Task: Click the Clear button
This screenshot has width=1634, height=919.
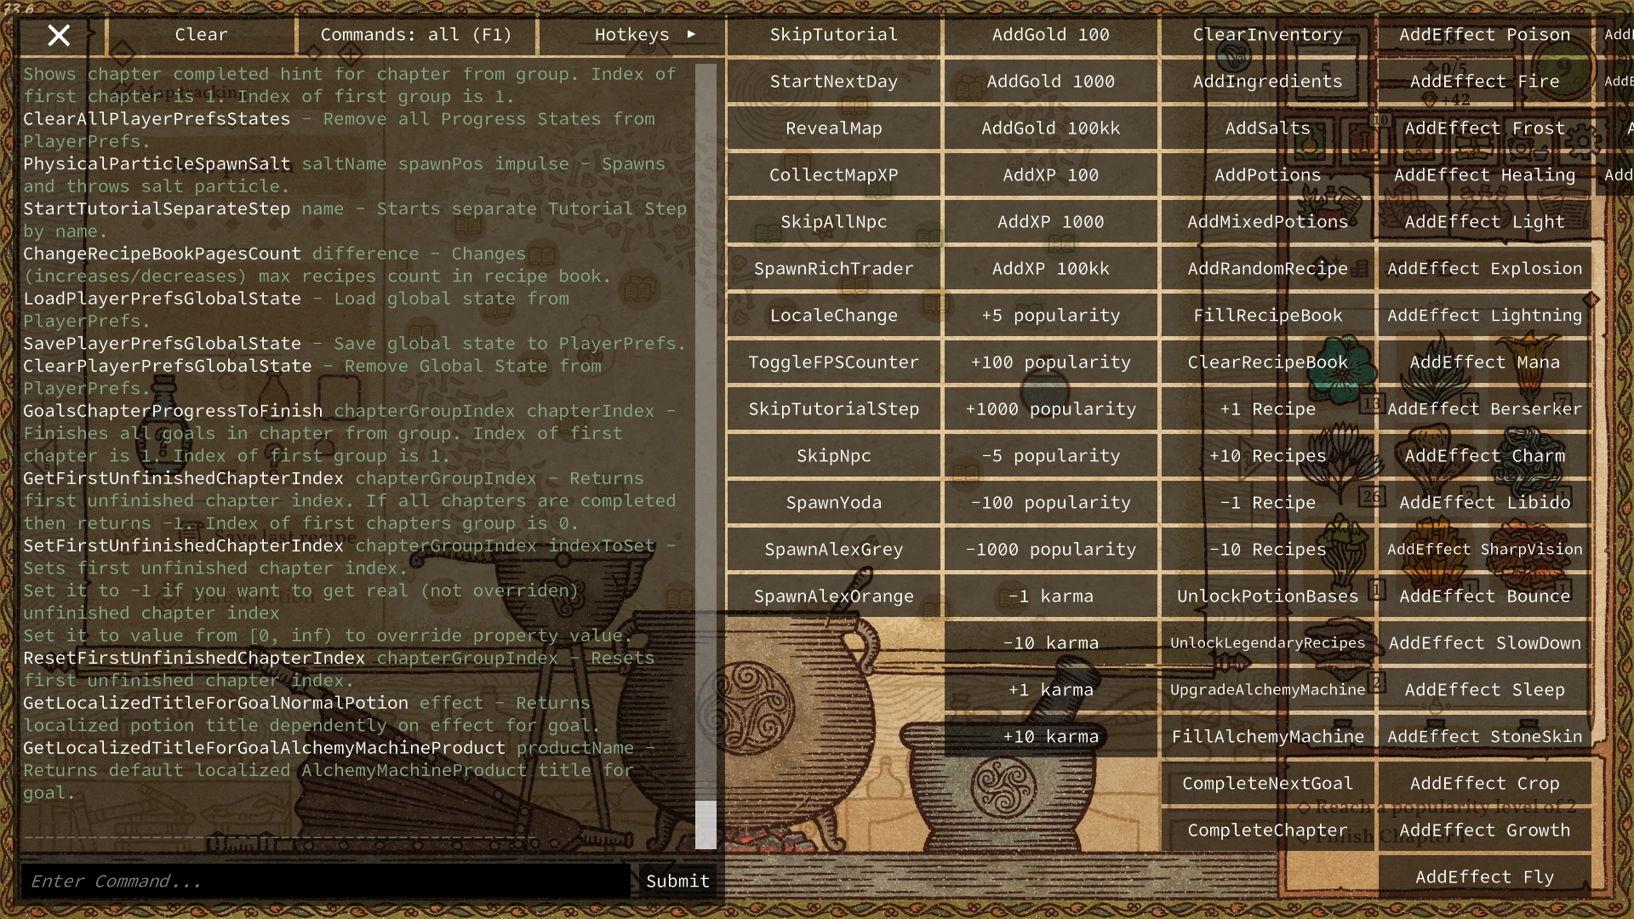Action: click(x=200, y=35)
